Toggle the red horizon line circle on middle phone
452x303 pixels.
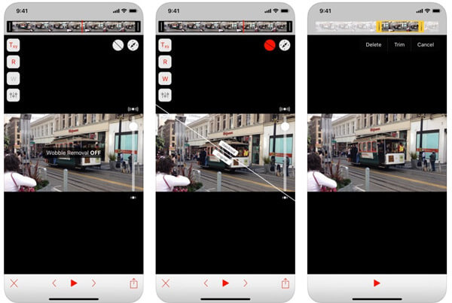coord(269,45)
